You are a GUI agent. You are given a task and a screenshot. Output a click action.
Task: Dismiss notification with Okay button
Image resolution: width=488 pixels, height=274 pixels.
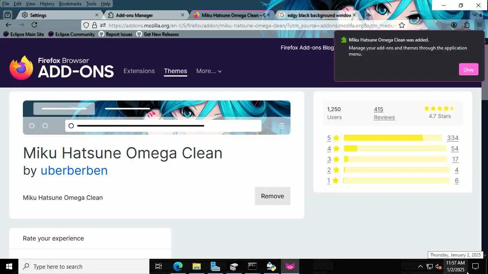(469, 69)
